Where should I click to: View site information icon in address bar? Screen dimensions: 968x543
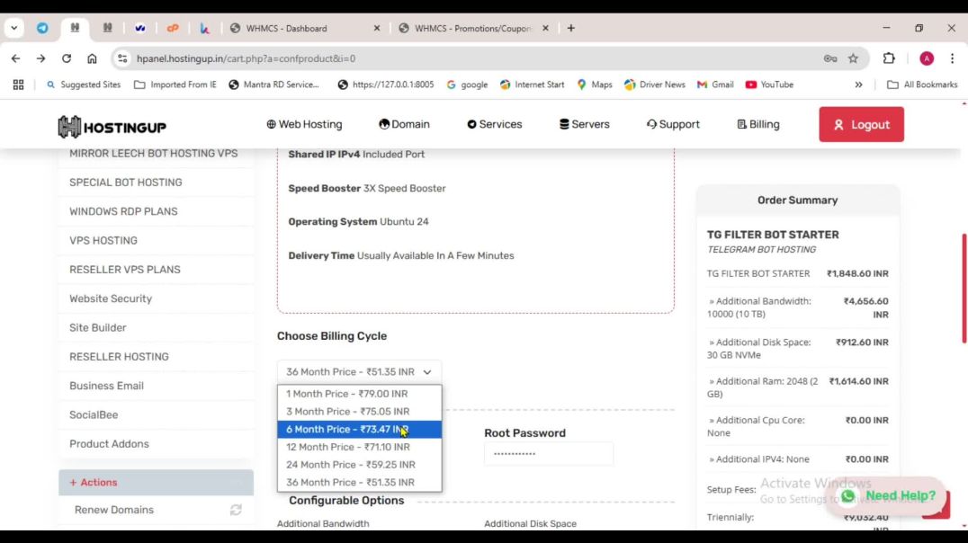click(122, 58)
